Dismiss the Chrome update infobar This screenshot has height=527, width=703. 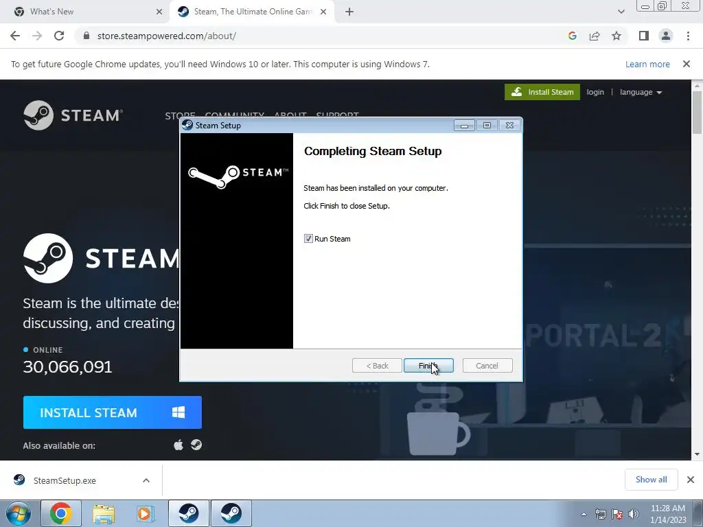tap(687, 64)
